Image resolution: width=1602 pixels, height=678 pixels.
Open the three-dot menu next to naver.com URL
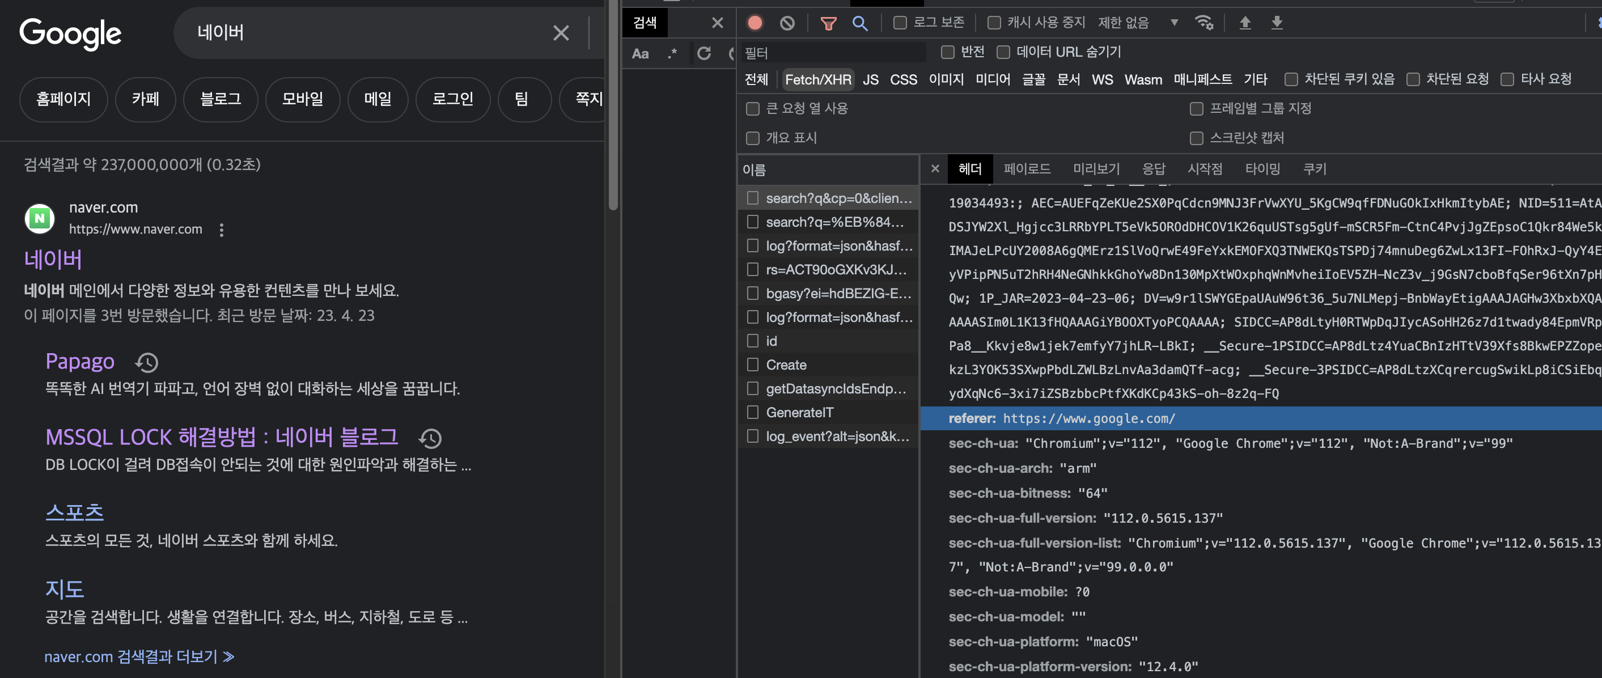tap(222, 230)
